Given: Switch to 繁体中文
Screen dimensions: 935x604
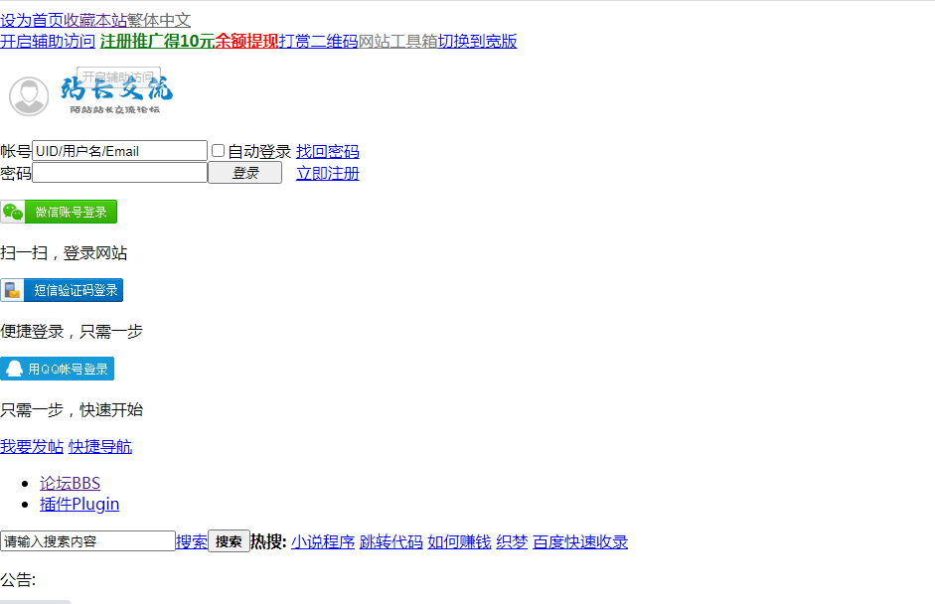Looking at the screenshot, I should click(x=159, y=20).
